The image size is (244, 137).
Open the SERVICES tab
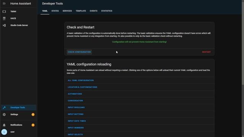[x=67, y=11]
